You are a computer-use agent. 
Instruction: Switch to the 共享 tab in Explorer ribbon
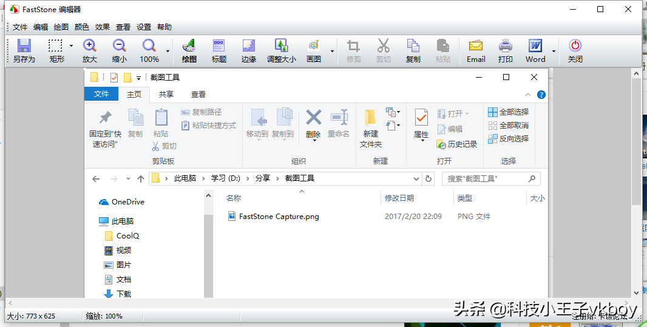[166, 95]
